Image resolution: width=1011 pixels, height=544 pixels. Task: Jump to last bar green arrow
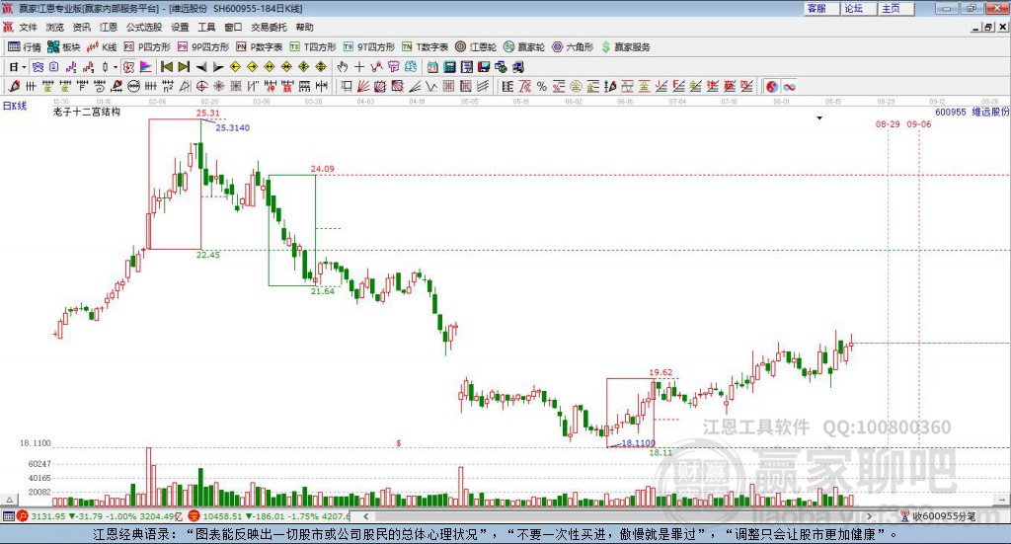[x=184, y=67]
